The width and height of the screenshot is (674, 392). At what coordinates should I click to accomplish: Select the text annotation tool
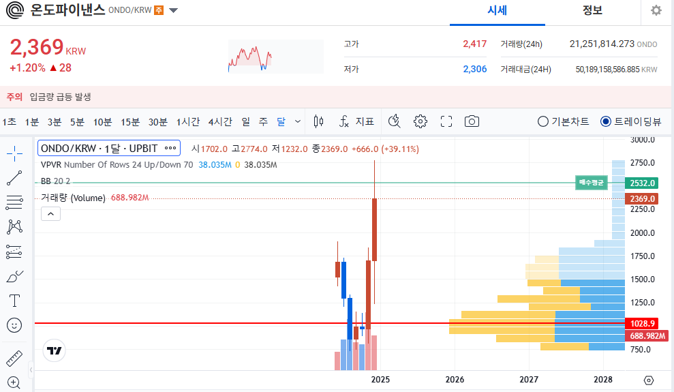pyautogui.click(x=14, y=301)
